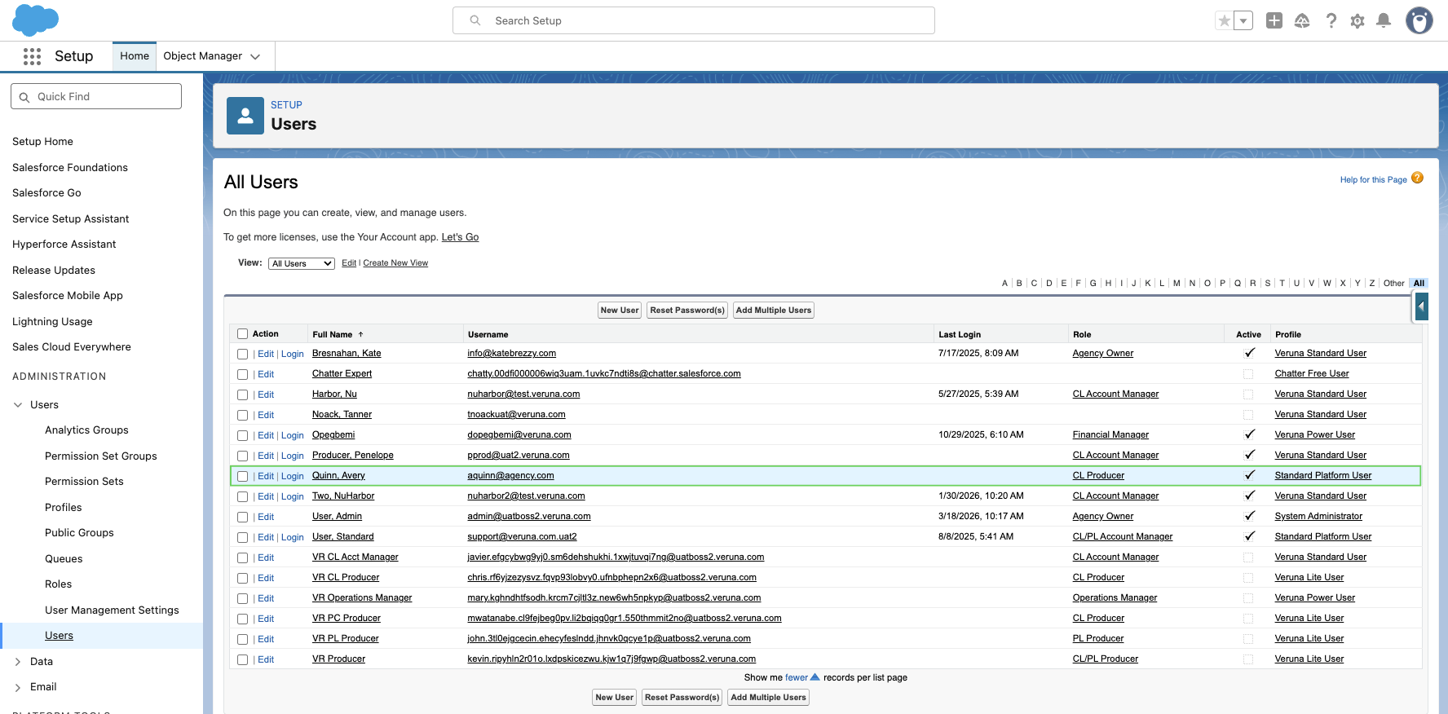Open Lightning Usage in the sidebar
The height and width of the screenshot is (714, 1448).
[52, 321]
